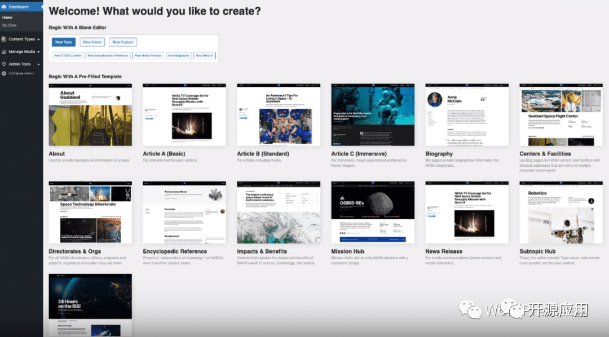The image size is (609, 337).
Task: Click the Admin Tools icon in sidebar
Action: click(x=5, y=64)
